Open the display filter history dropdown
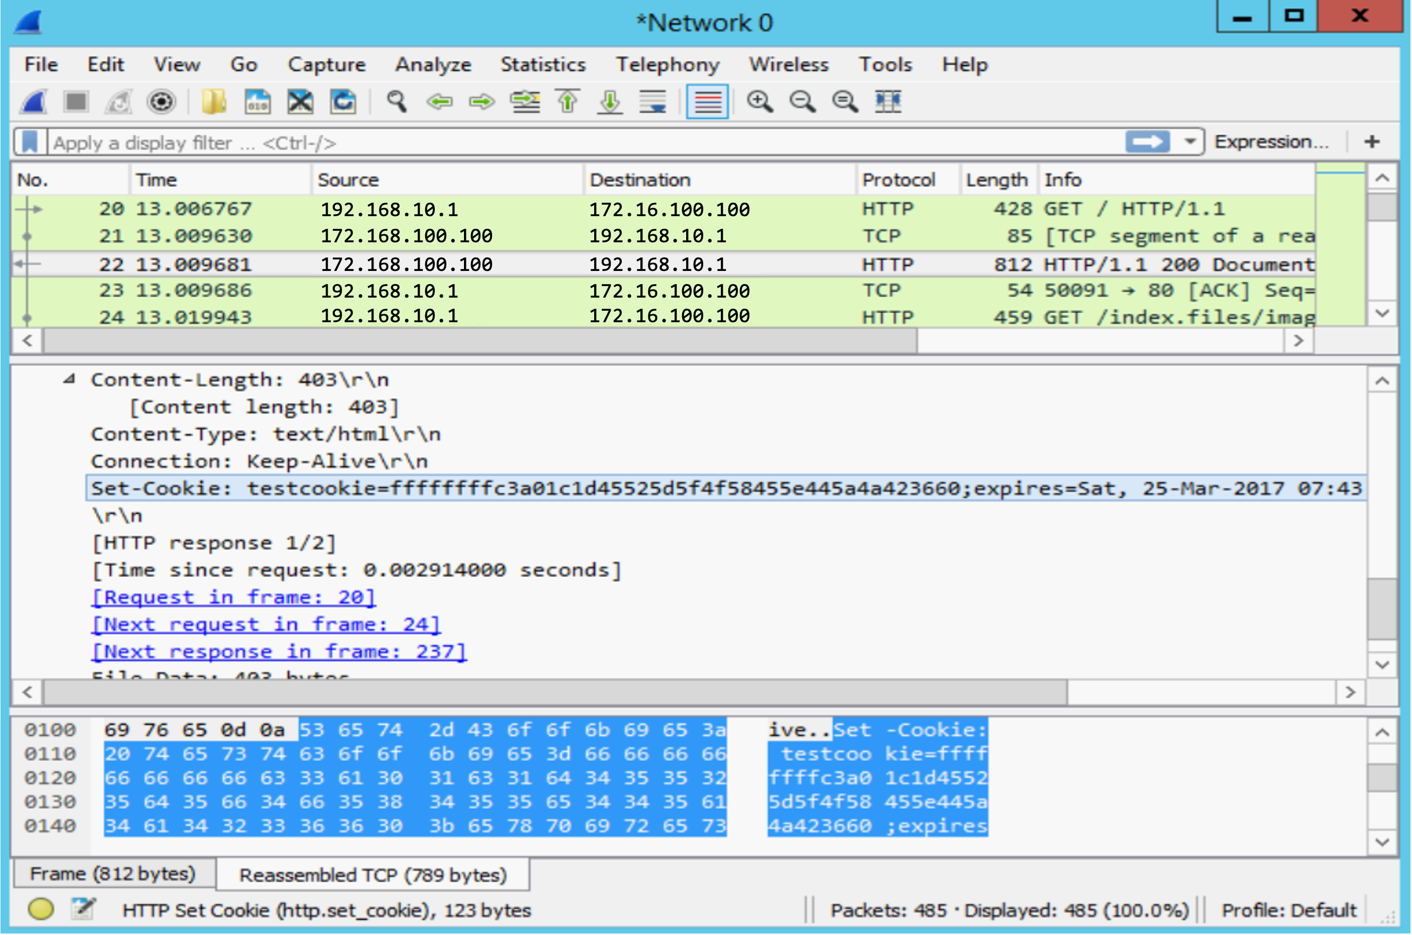This screenshot has width=1412, height=935. [x=1190, y=142]
